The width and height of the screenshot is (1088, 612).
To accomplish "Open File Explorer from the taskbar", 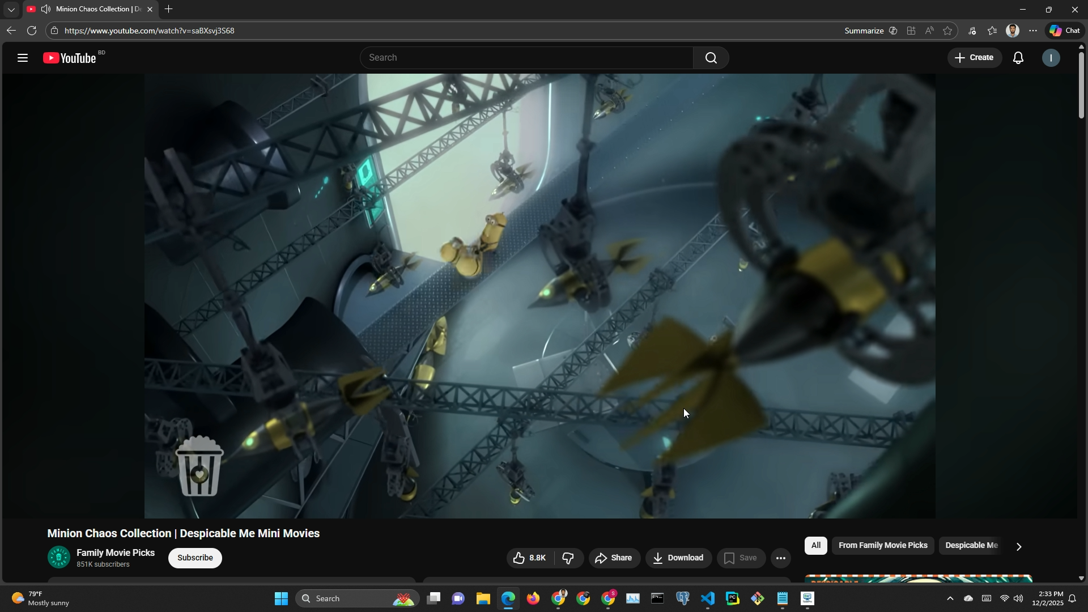I will click(x=483, y=599).
